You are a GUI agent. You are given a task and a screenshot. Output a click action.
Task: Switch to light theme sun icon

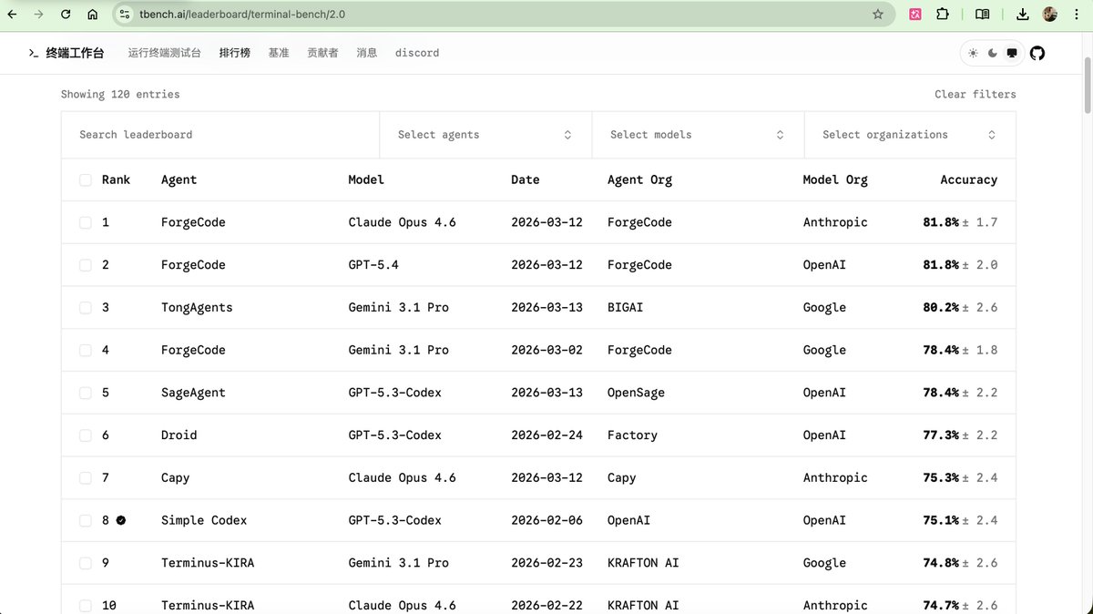pos(973,54)
